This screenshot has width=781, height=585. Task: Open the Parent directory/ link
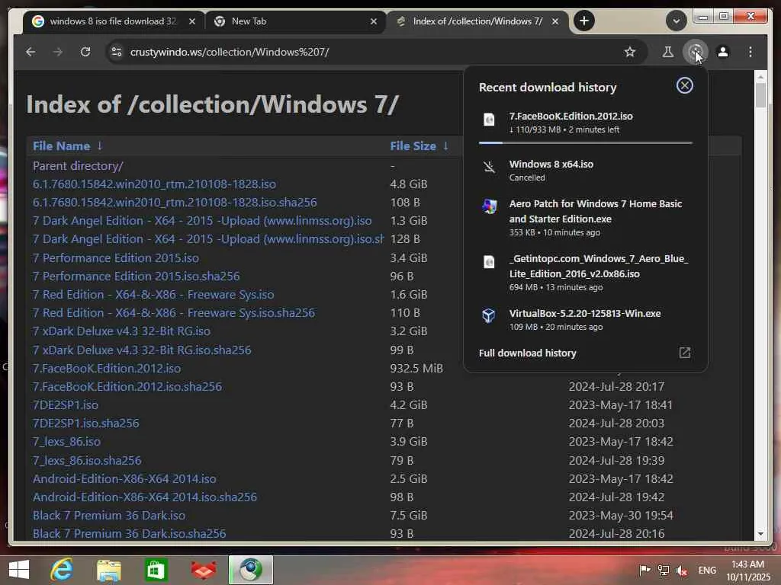point(78,165)
